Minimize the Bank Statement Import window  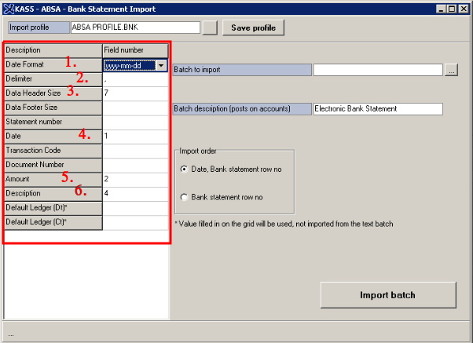pyautogui.click(x=441, y=9)
